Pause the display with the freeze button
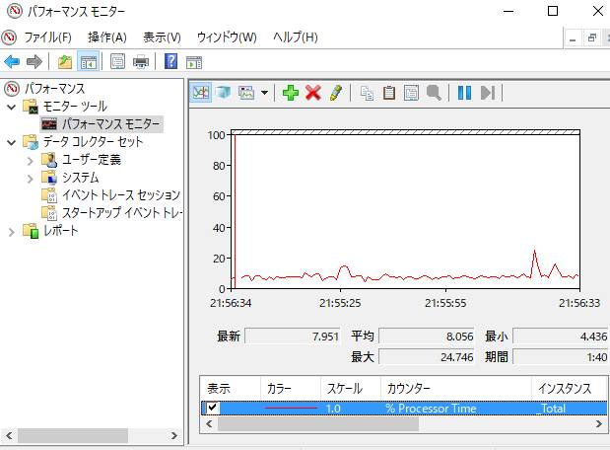Image resolution: width=610 pixels, height=450 pixels. (464, 93)
